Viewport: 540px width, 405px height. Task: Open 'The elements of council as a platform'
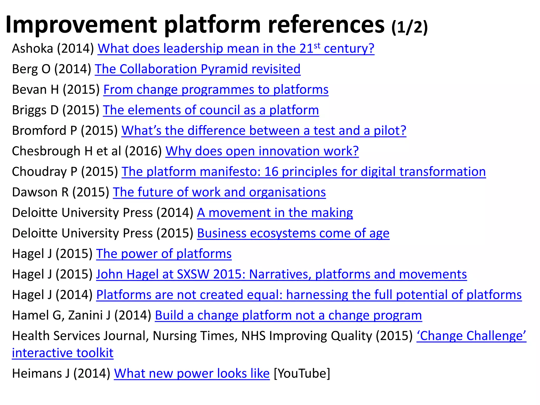point(211,110)
